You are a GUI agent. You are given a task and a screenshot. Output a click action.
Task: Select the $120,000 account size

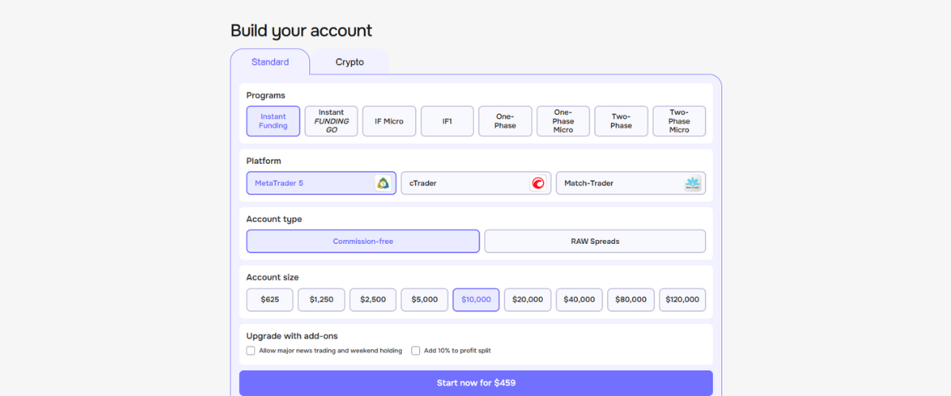point(682,299)
